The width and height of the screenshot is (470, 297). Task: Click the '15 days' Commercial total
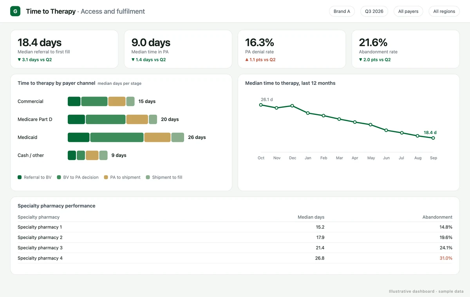(x=147, y=101)
